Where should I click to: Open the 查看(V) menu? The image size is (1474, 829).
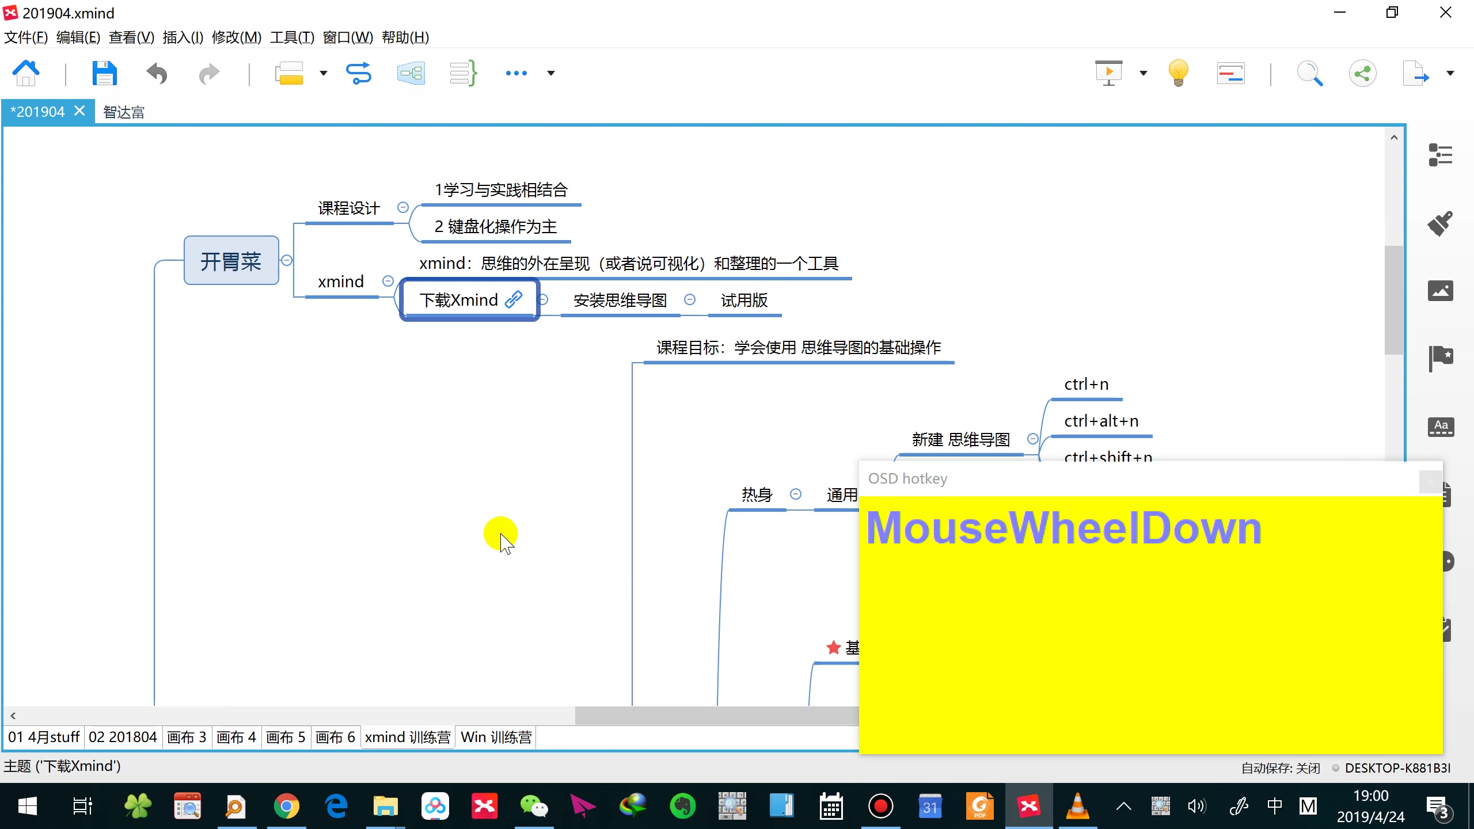[x=132, y=37]
